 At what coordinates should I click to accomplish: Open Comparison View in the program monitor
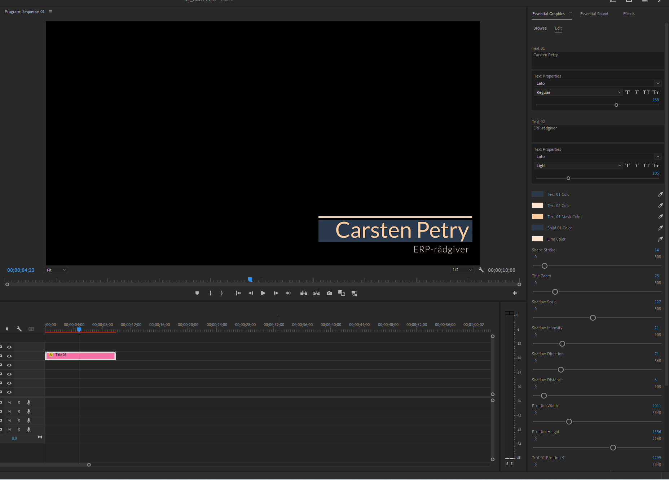[x=342, y=293]
